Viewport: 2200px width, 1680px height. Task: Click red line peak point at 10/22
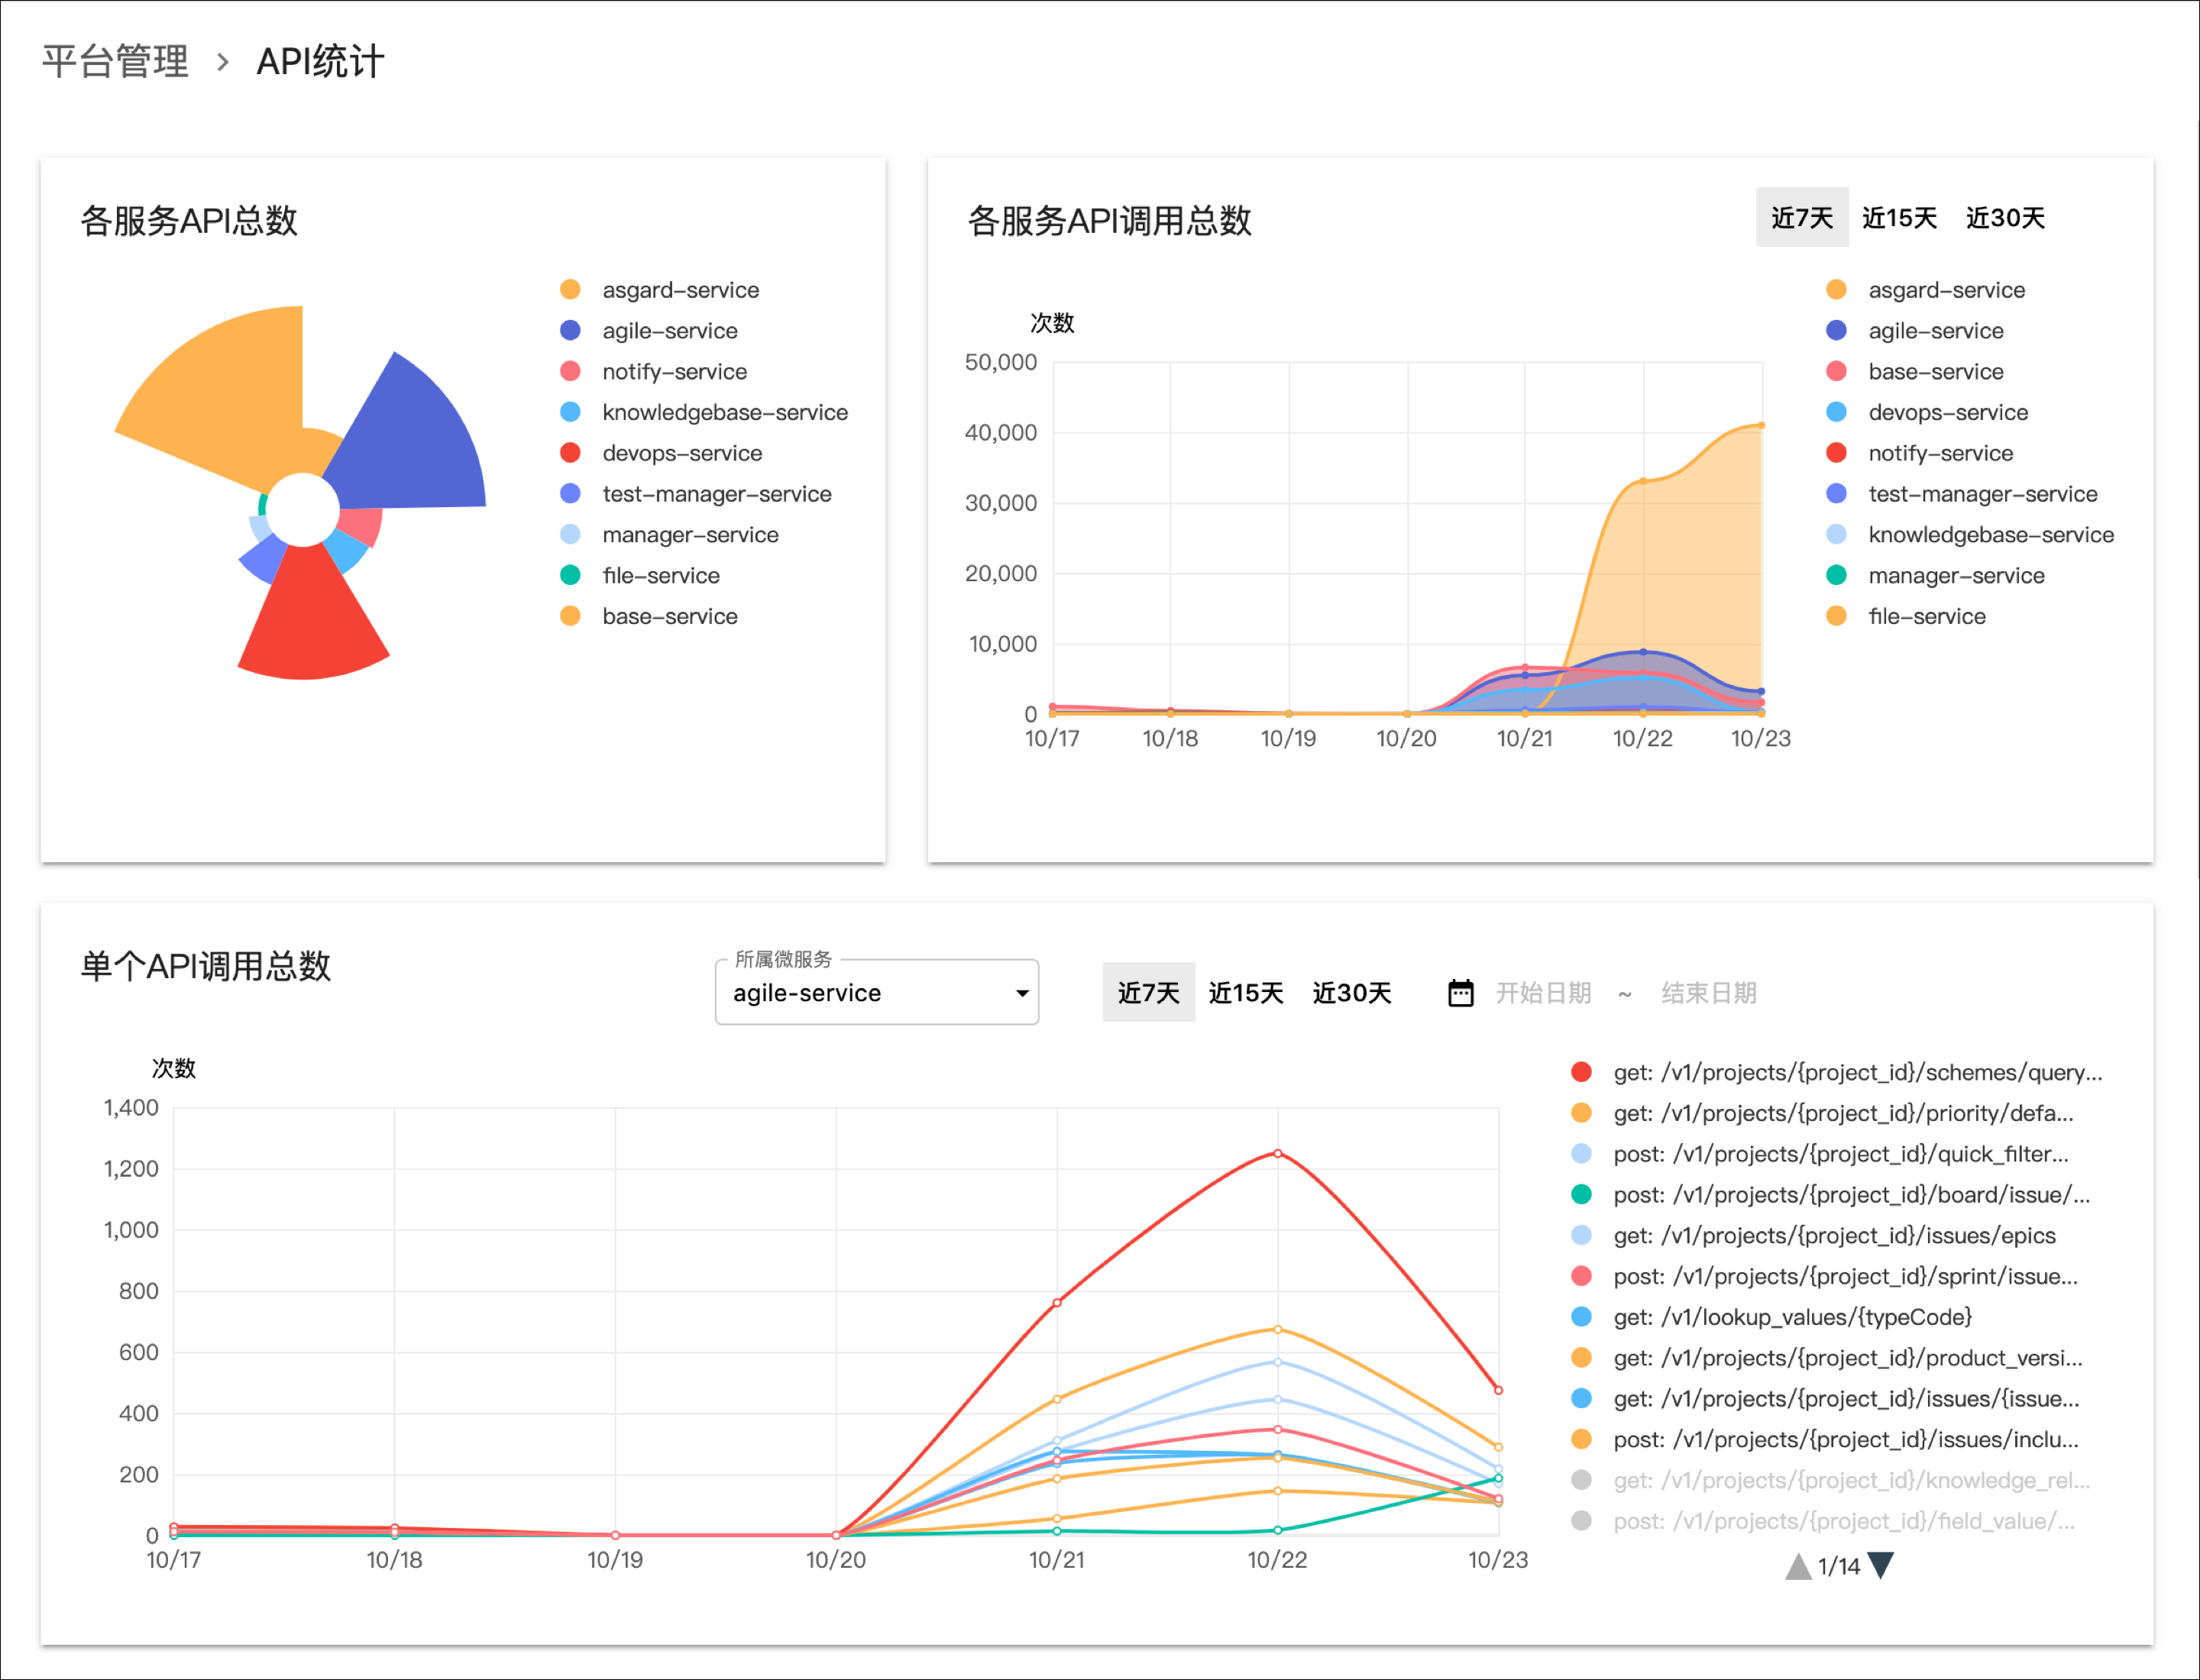pos(1277,1153)
